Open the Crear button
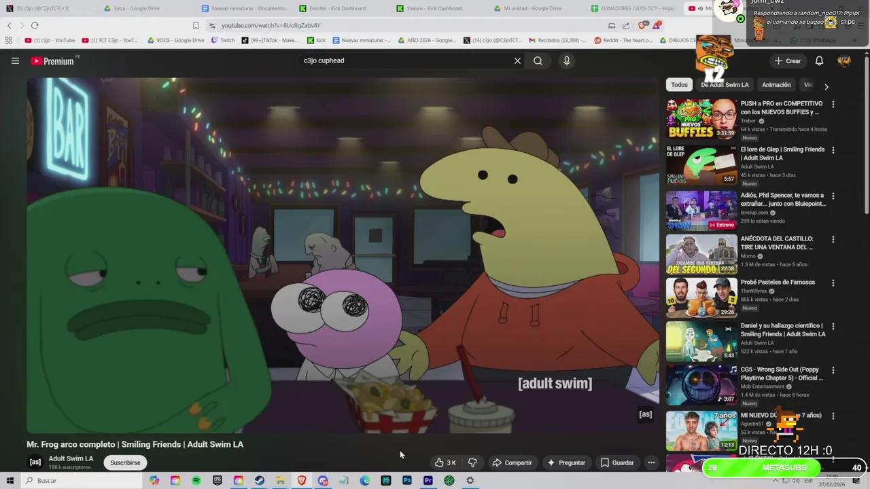 click(x=787, y=61)
